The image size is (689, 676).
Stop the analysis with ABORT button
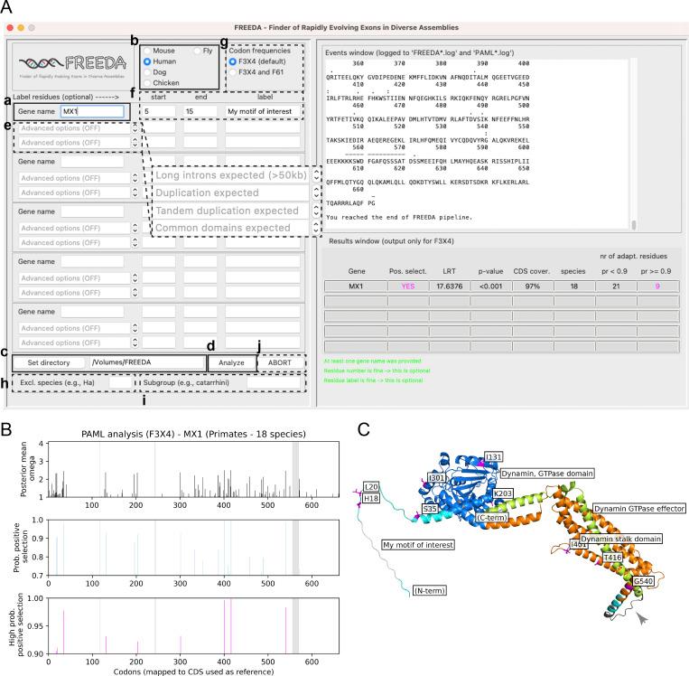coord(280,362)
